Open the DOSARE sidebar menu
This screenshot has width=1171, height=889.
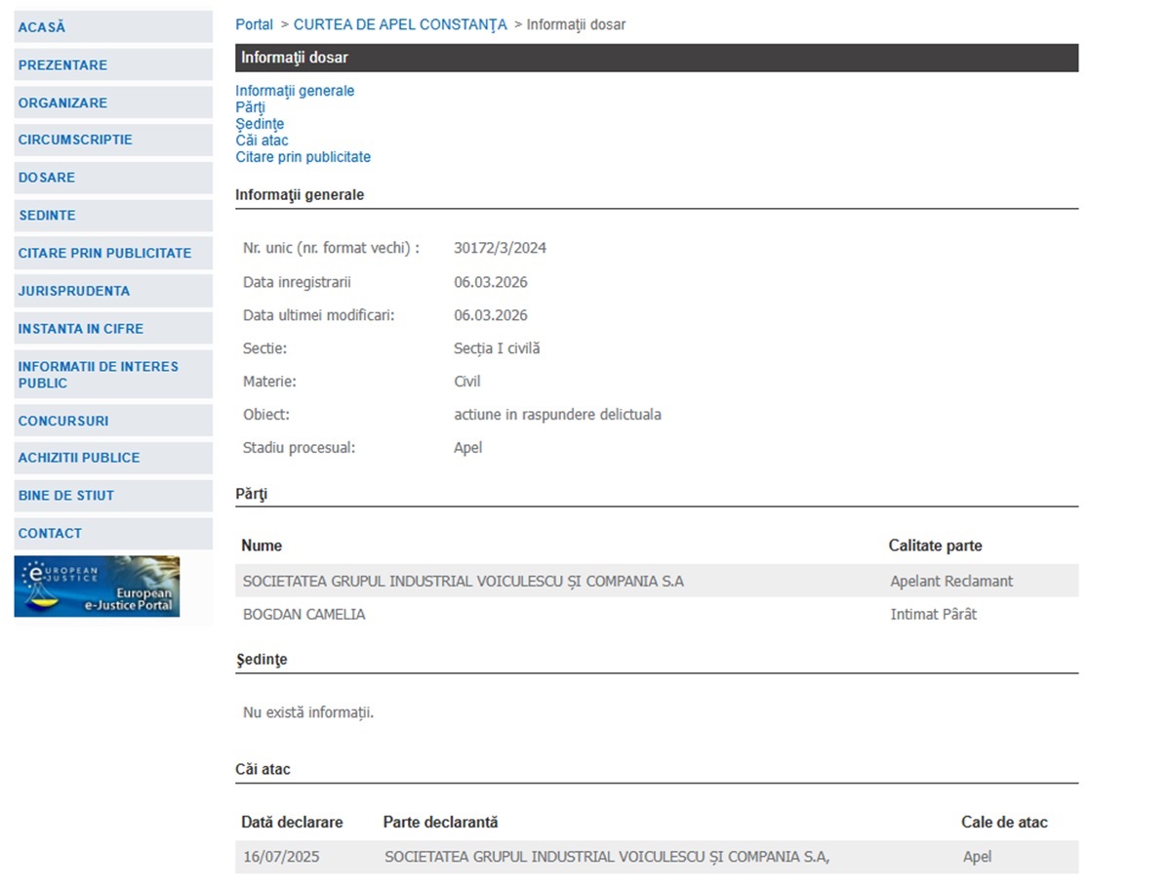coord(113,178)
